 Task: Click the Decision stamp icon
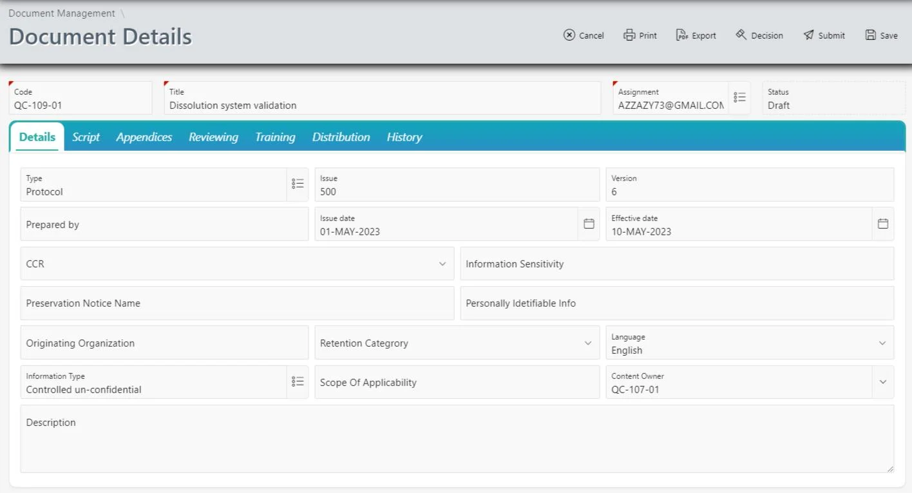(x=759, y=35)
